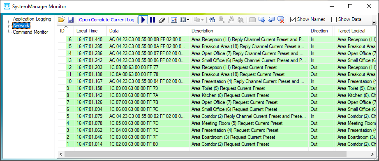
Task: Sort by Data column header
Action: pyautogui.click(x=148, y=31)
